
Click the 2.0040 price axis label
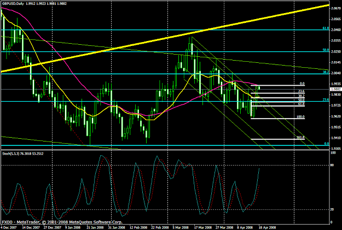pyautogui.click(x=335, y=73)
